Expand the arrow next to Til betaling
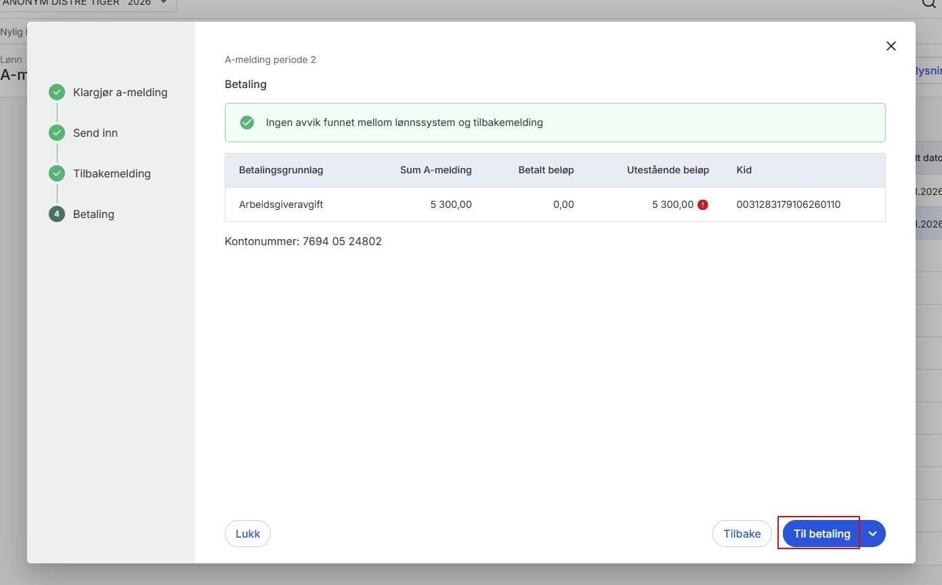The height and width of the screenshot is (585, 942). [873, 534]
